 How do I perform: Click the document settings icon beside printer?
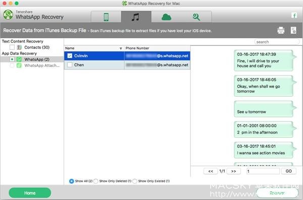(293, 30)
